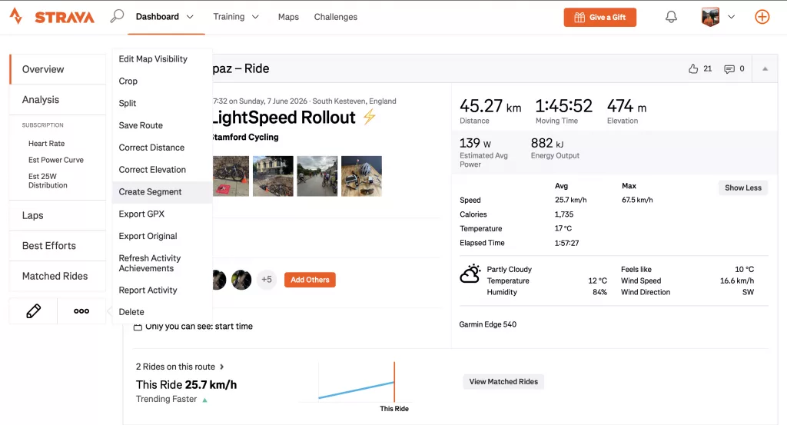Click the 139 W estimated power value
The height and width of the screenshot is (425, 787).
pos(475,144)
